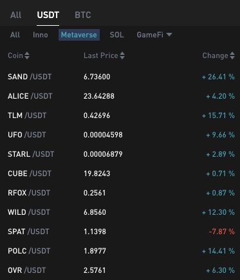Click the +0.71 % change for CUBE
Image resolution: width=240 pixels, height=280 pixels.
[x=220, y=174]
